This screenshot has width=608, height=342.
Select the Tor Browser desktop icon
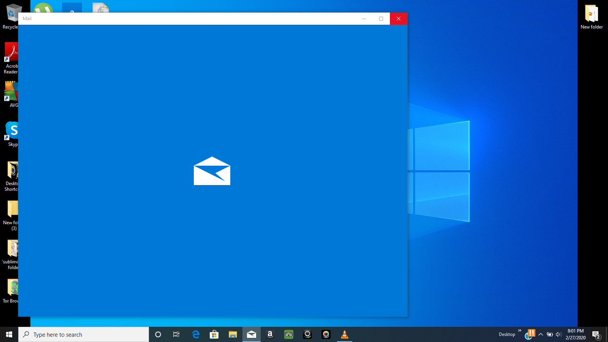[x=11, y=291]
